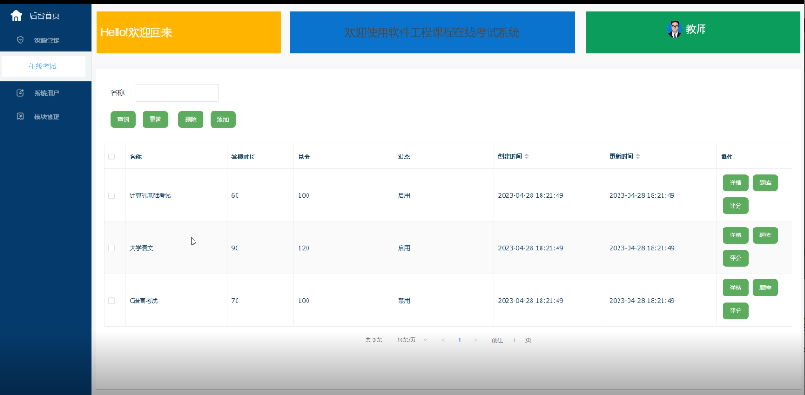Open 详情 for the 60-minute exam row
The height and width of the screenshot is (395, 805).
click(735, 183)
